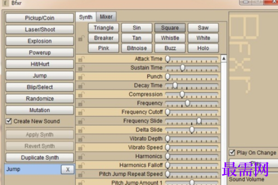Select the Breaker waveform
278x185 pixels.
(104, 38)
